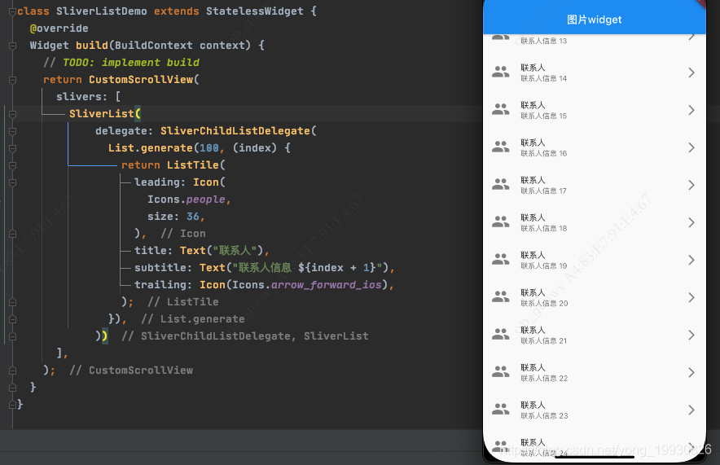Tap the forward arrow on row 联系人信息 18
This screenshot has height=465, width=720.
point(691,222)
